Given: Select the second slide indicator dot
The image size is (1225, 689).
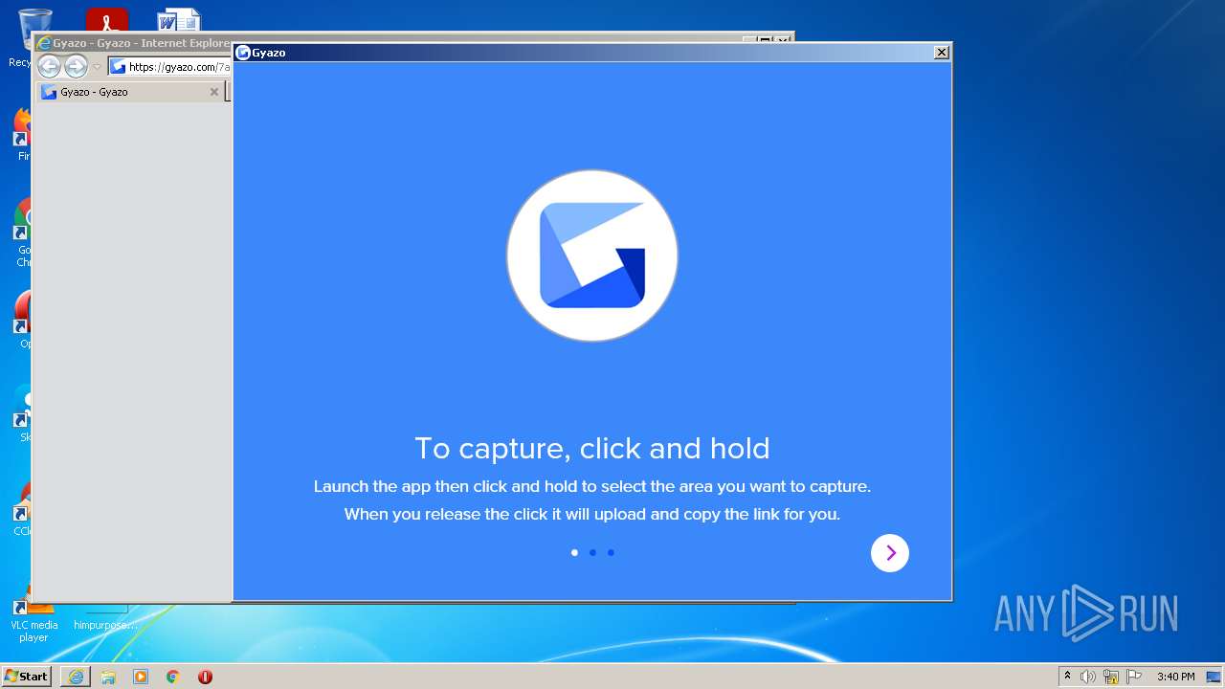Looking at the screenshot, I should [x=592, y=552].
